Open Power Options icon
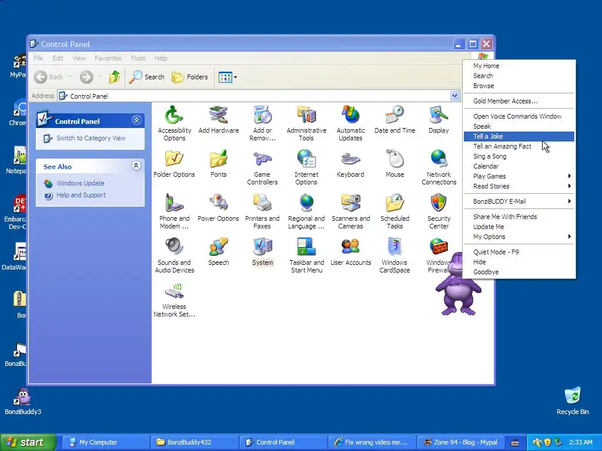 219,207
